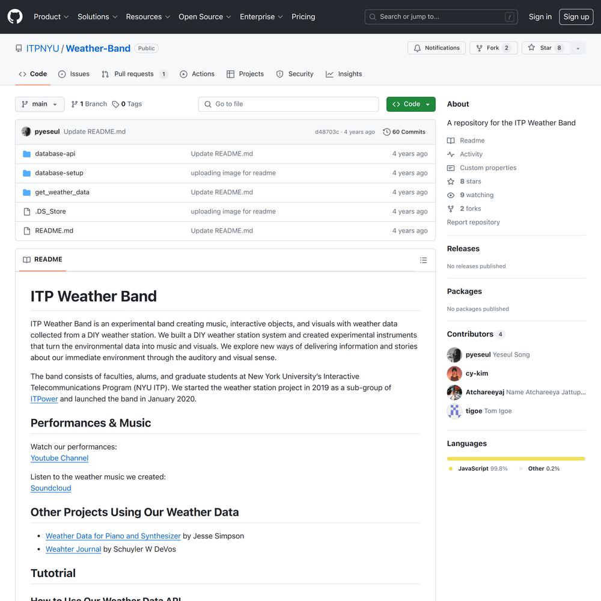This screenshot has height=601, width=601.
Task: Click the book icon beside Readme in About
Action: pyautogui.click(x=451, y=141)
